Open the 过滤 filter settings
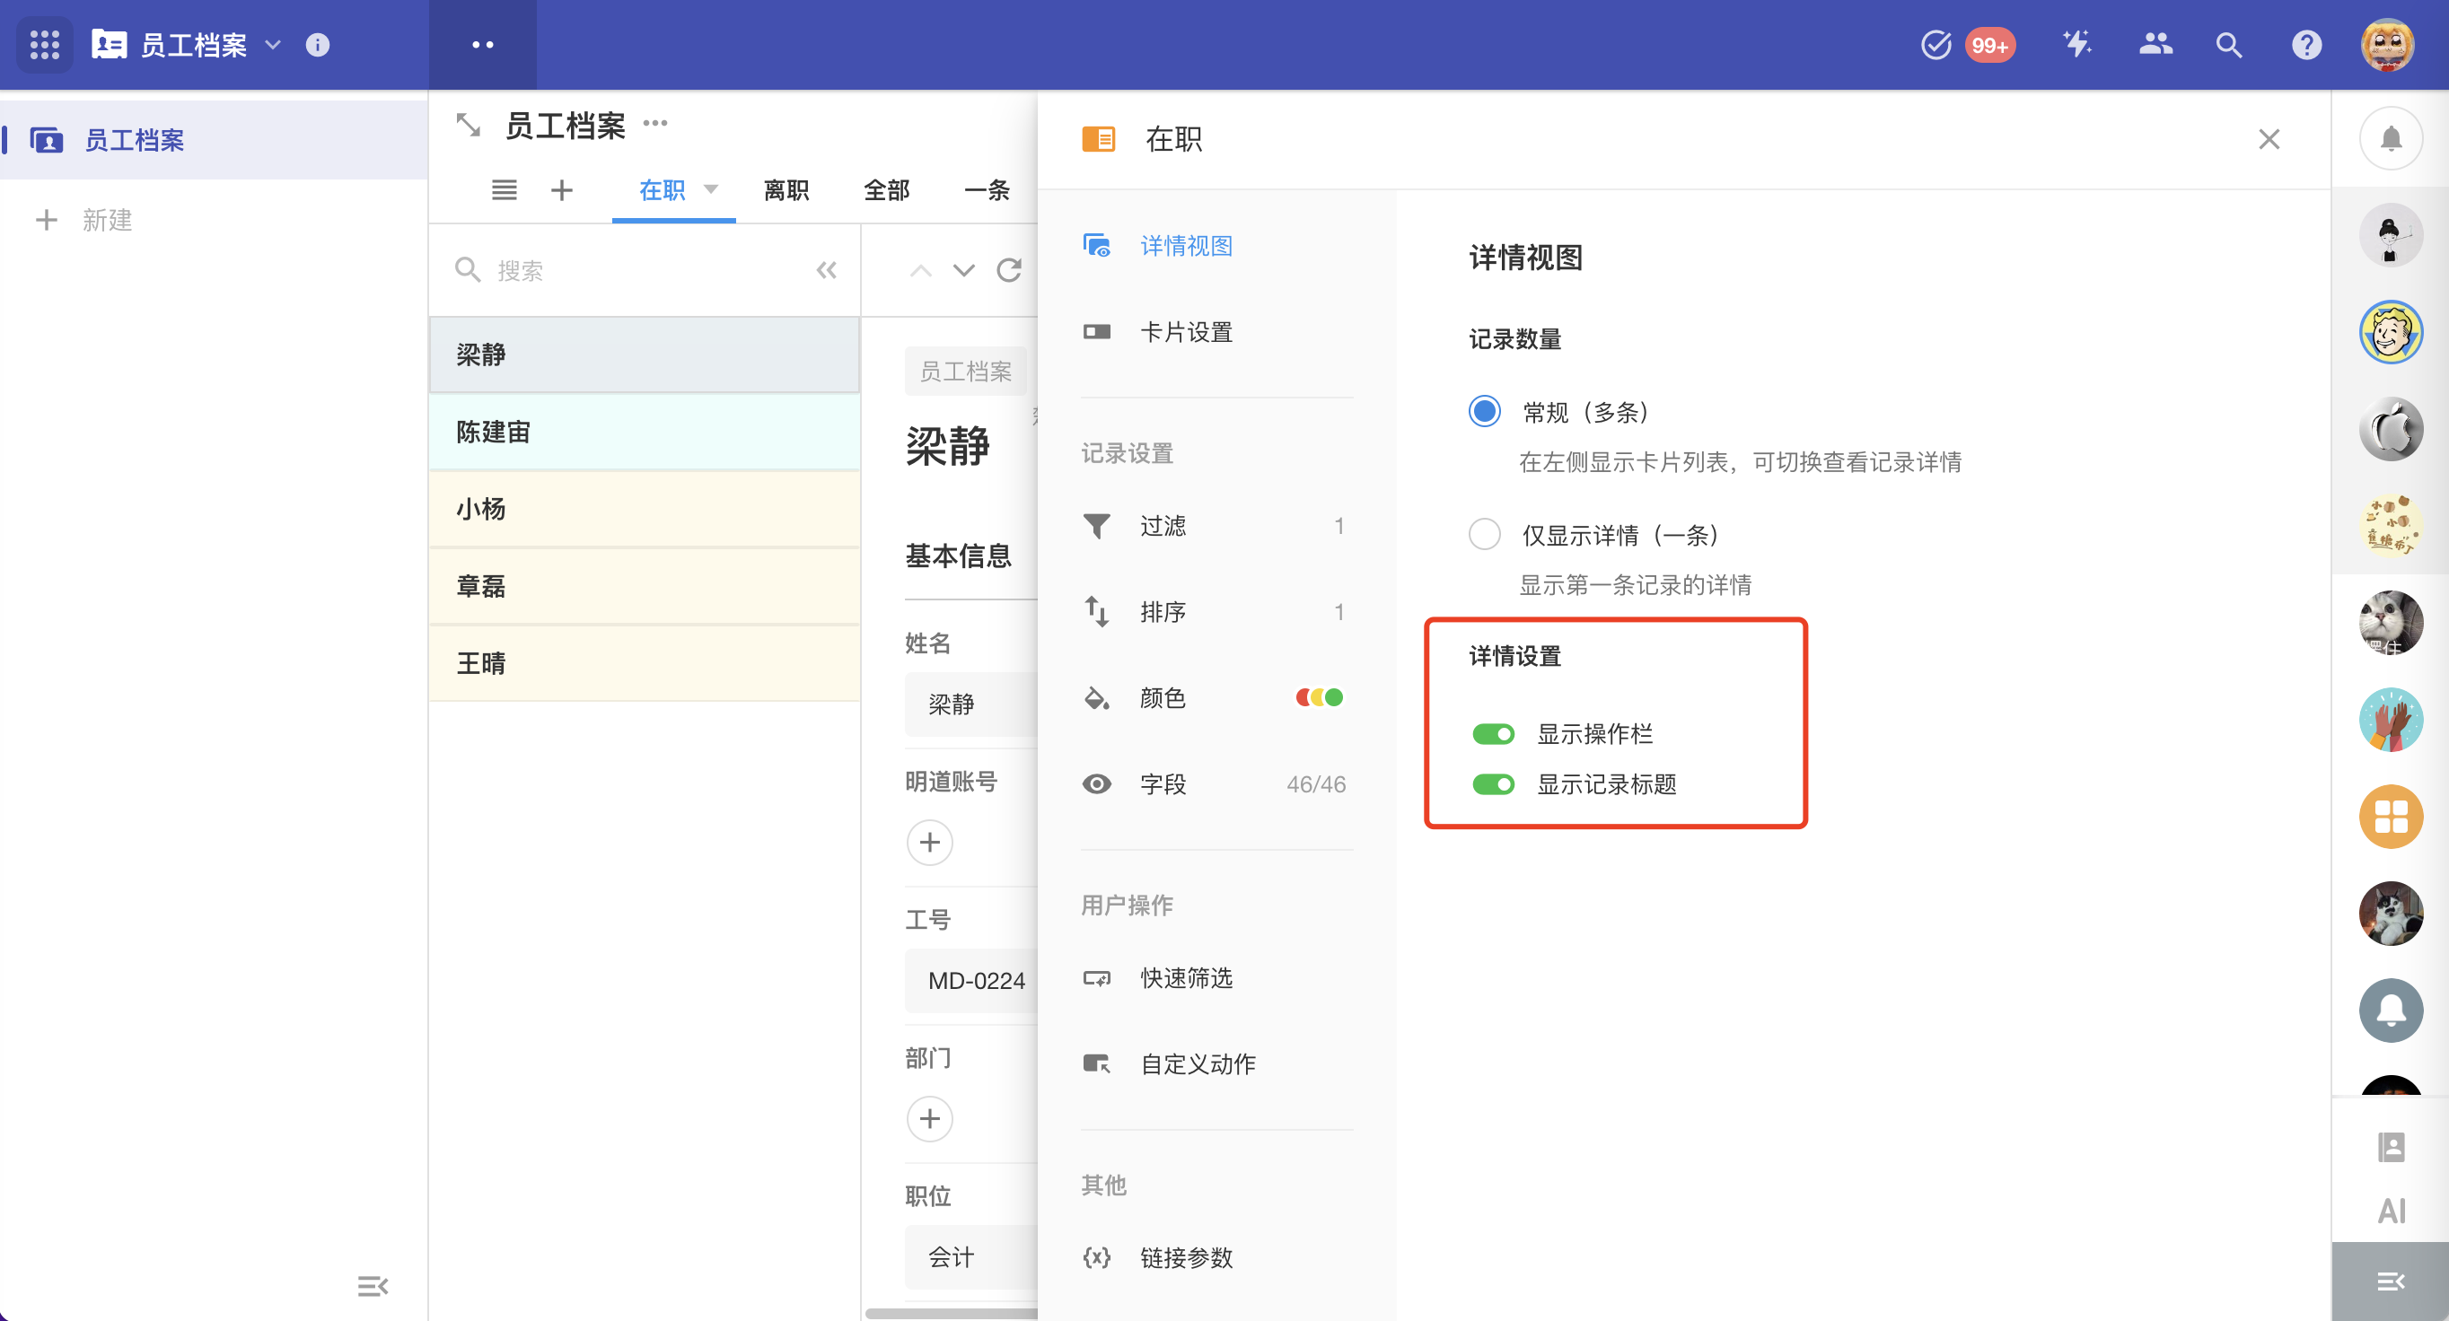 click(1217, 526)
